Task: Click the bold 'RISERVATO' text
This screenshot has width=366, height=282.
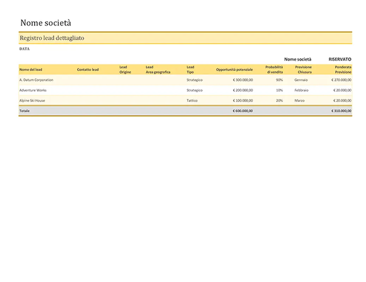Action: click(340, 60)
